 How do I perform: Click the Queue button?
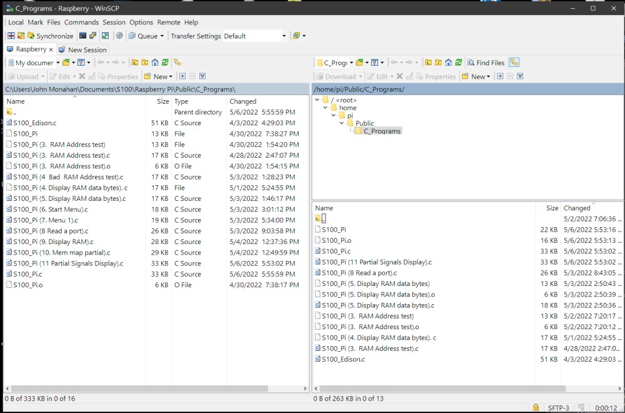coord(143,36)
